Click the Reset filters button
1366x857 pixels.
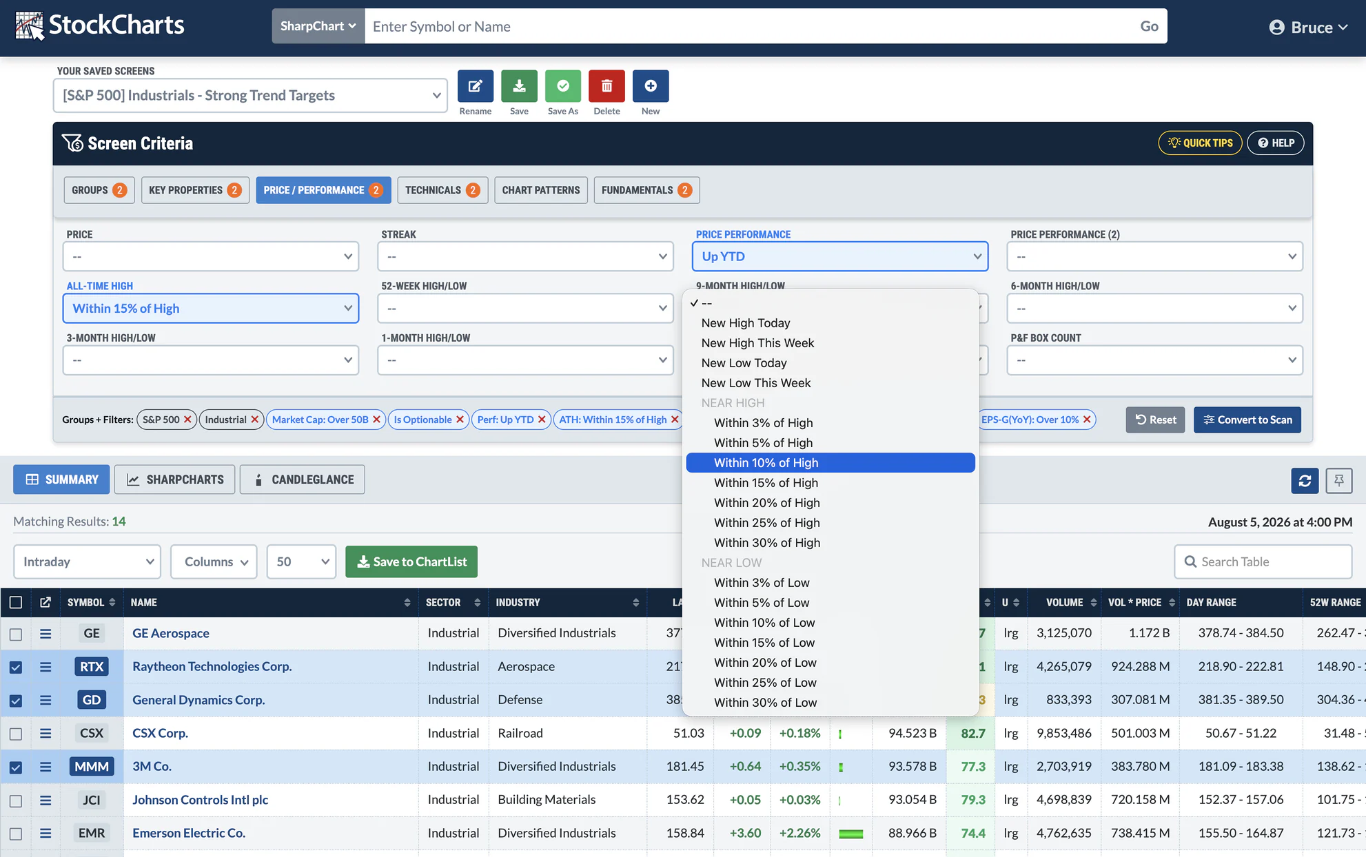click(1155, 420)
